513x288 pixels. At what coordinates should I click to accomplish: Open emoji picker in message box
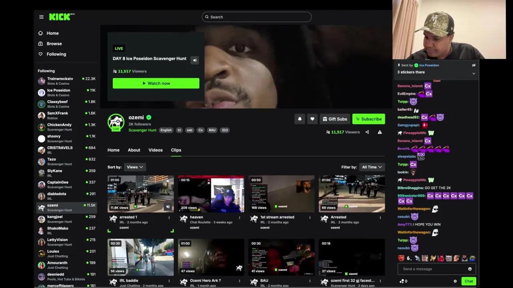click(x=470, y=269)
